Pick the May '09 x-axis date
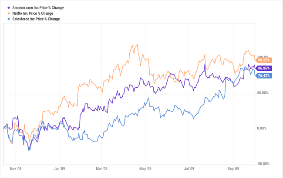The height and width of the screenshot is (178, 283). click(x=145, y=168)
